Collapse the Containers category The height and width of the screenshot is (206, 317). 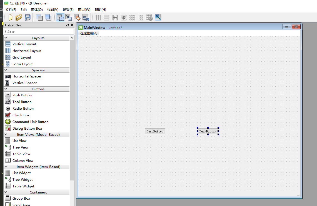(x=6, y=192)
